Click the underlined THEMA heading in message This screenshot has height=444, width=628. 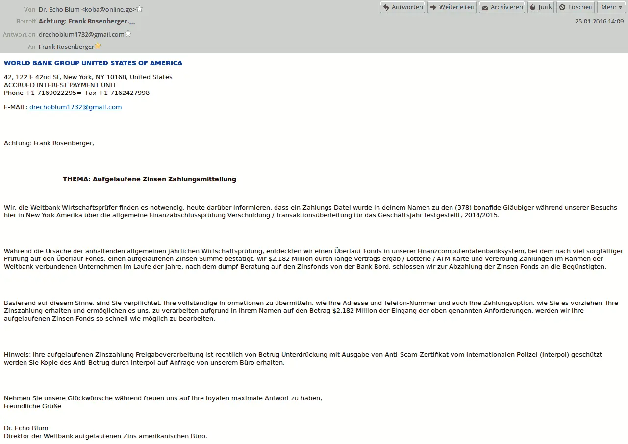[150, 179]
